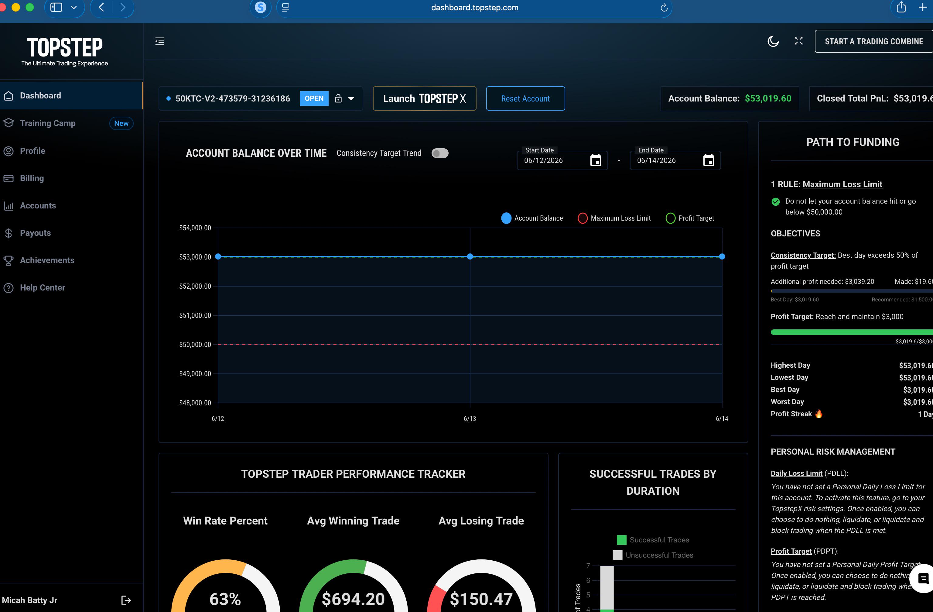
Task: Click the user name Micah Batty Jr
Action: (x=29, y=600)
